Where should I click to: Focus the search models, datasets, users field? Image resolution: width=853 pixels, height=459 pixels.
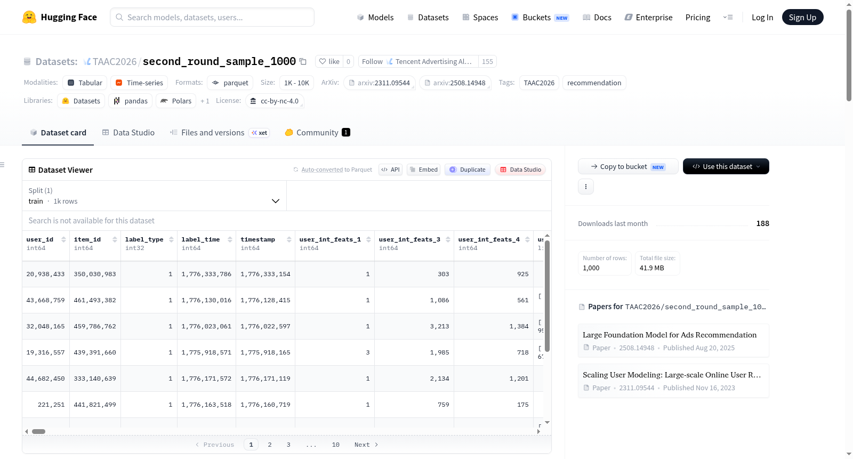point(212,17)
